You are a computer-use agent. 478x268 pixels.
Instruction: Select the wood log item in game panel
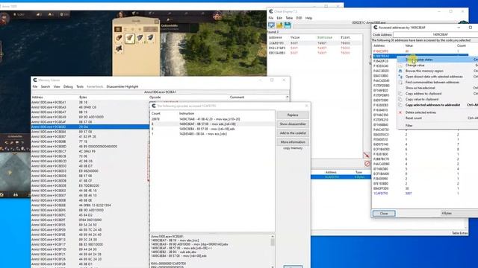[119, 38]
